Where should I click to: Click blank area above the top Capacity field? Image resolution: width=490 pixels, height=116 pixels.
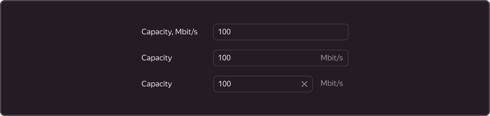[281, 12]
